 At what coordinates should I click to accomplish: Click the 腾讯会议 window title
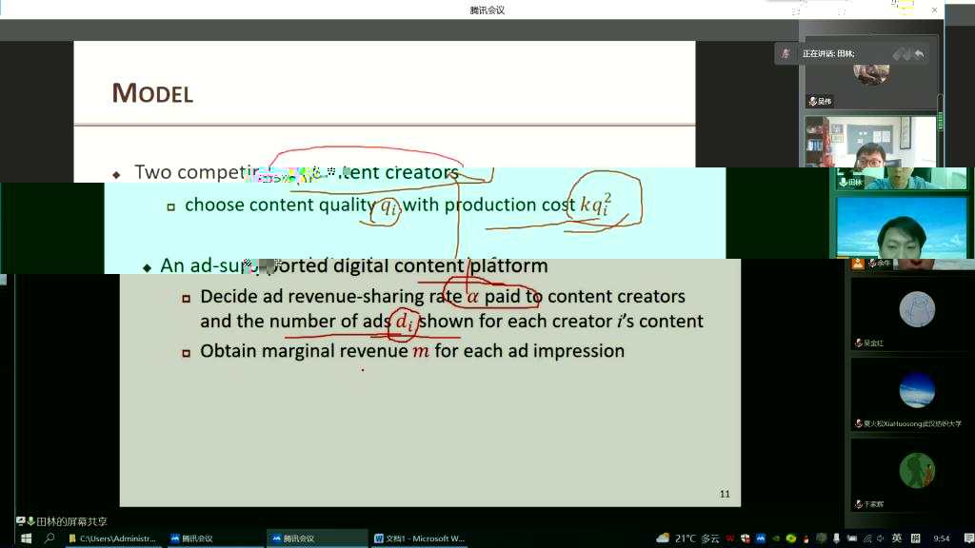[x=487, y=10]
